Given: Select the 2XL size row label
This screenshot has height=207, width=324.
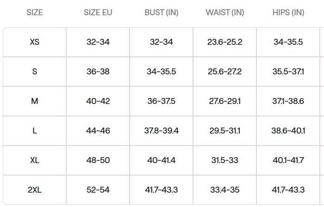Looking at the screenshot, I should pyautogui.click(x=35, y=190).
